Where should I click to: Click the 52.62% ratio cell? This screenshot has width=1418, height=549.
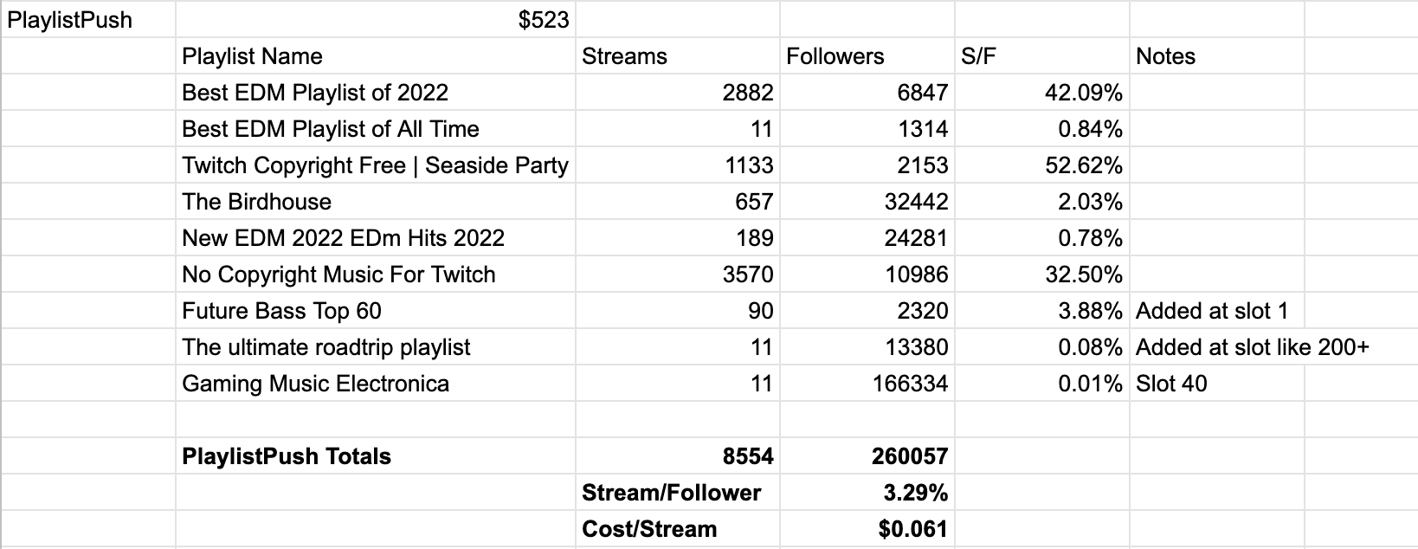[x=1042, y=165]
